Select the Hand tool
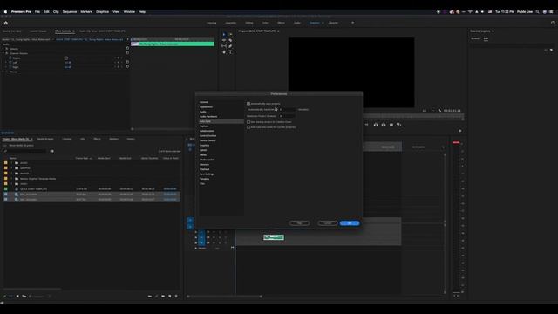558x314 pixels. 224,52
